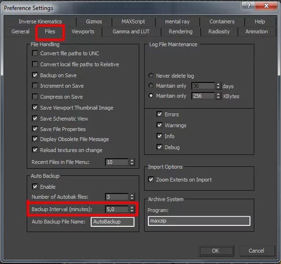The height and width of the screenshot is (264, 281).
Task: Select the Never delete log option
Action: 151,76
